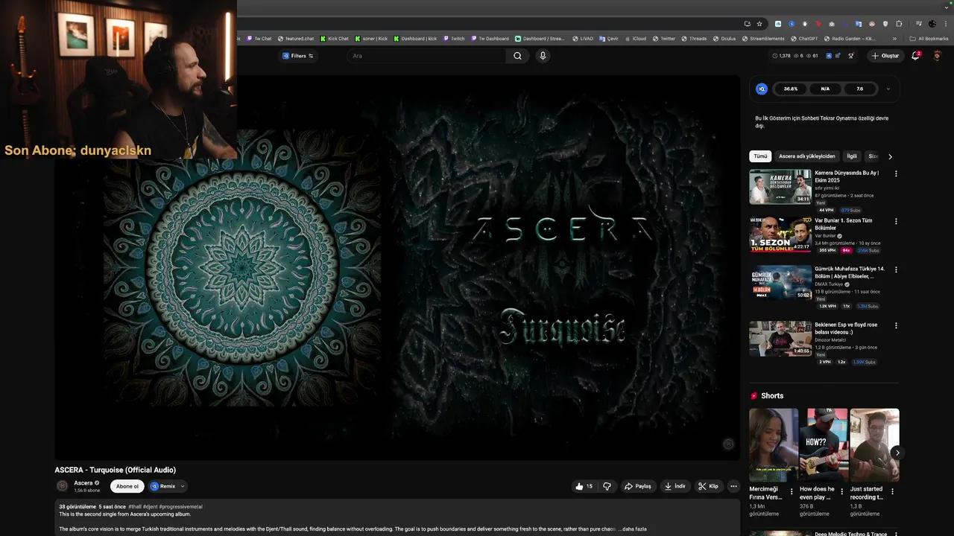This screenshot has width=954, height=536.
Task: Open the Twitch bookmark
Action: pyautogui.click(x=454, y=39)
